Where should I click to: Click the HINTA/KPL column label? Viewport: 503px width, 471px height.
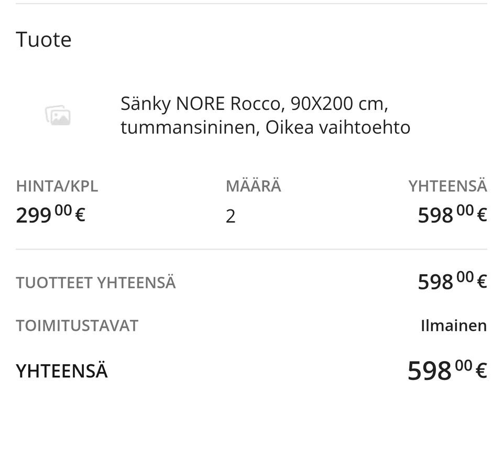point(57,186)
